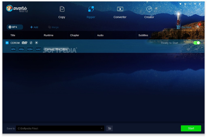Screen dimensions: 207x137
Task: Click the DVDFab monkey logo
Action: click(x=9, y=8)
